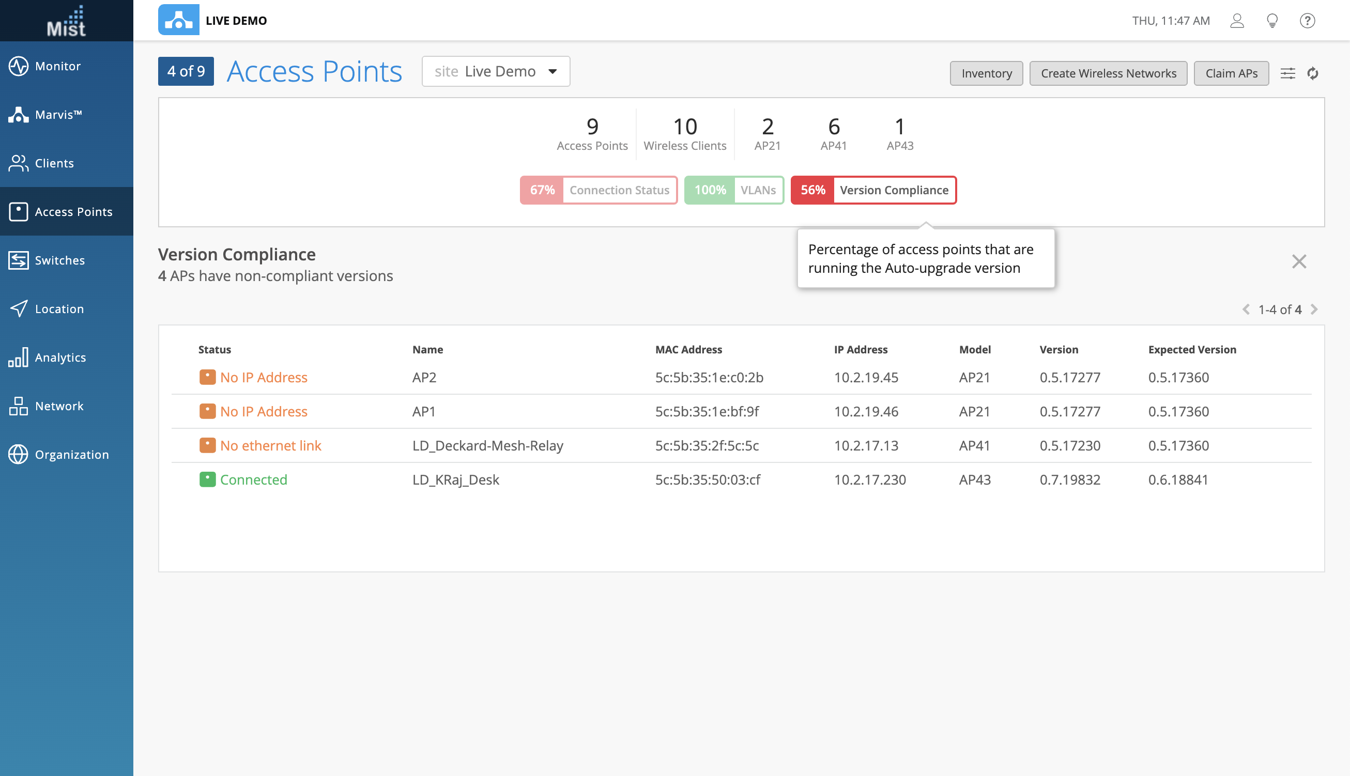
Task: Click Create Wireless Networks button
Action: (x=1108, y=73)
